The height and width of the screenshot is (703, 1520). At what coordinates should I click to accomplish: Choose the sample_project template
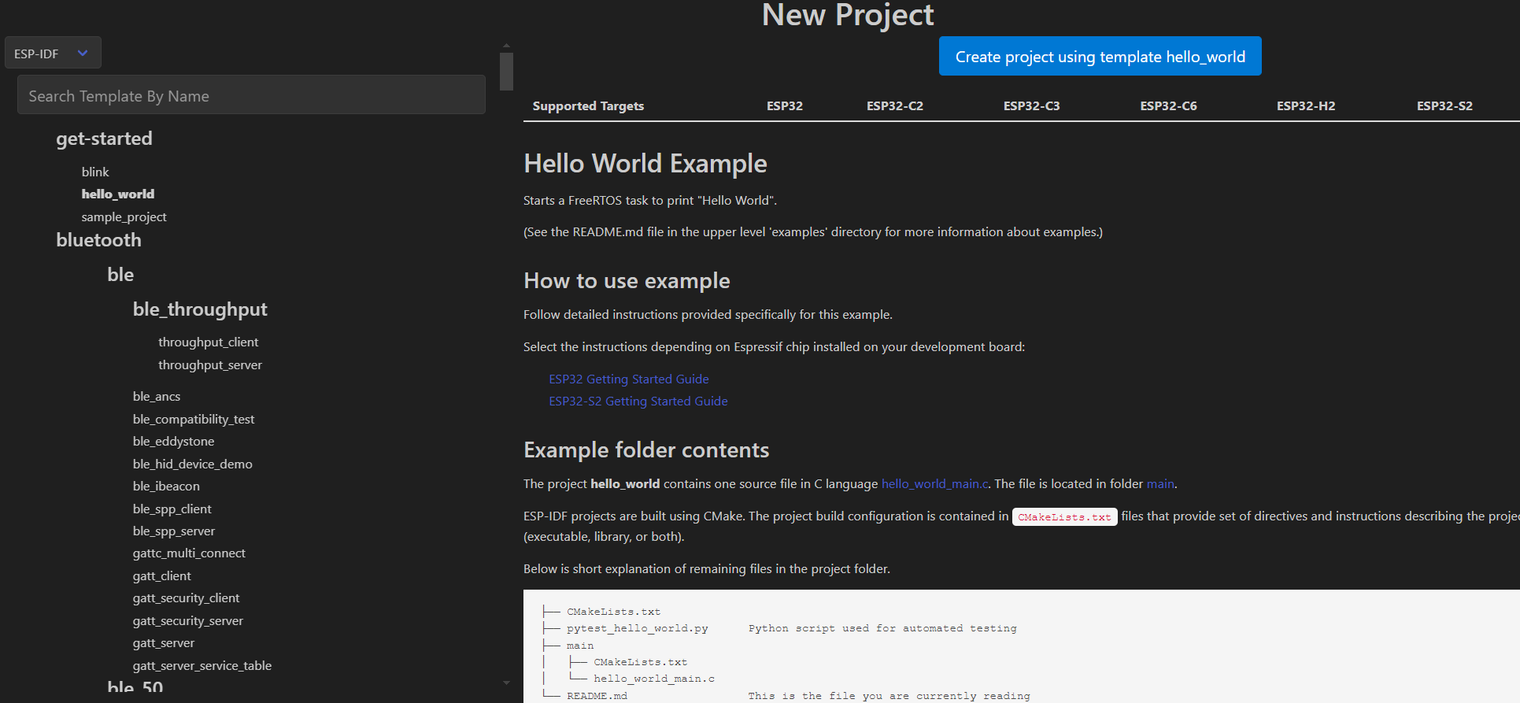click(x=124, y=216)
